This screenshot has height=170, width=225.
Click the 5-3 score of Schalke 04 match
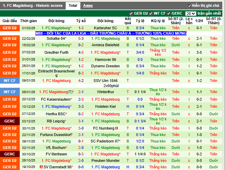81,38
